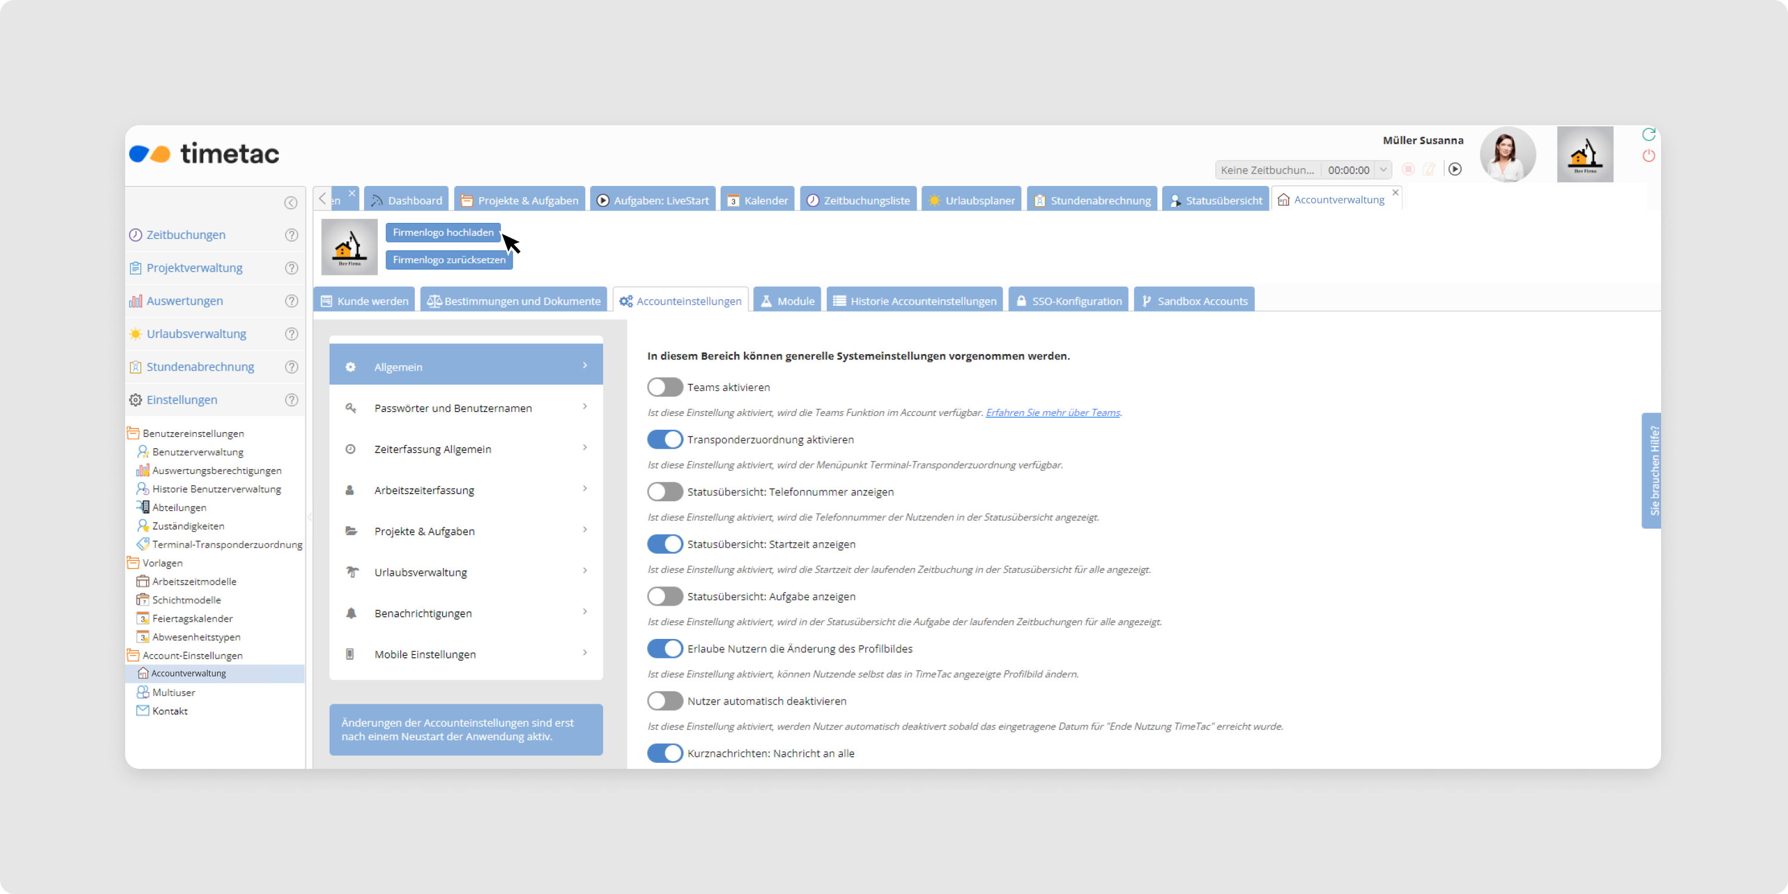Click the red logout power icon
Image resolution: width=1788 pixels, height=894 pixels.
[x=1649, y=156]
